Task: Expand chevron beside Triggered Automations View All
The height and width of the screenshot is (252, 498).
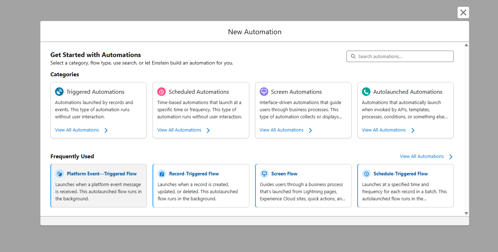Action: (x=106, y=130)
